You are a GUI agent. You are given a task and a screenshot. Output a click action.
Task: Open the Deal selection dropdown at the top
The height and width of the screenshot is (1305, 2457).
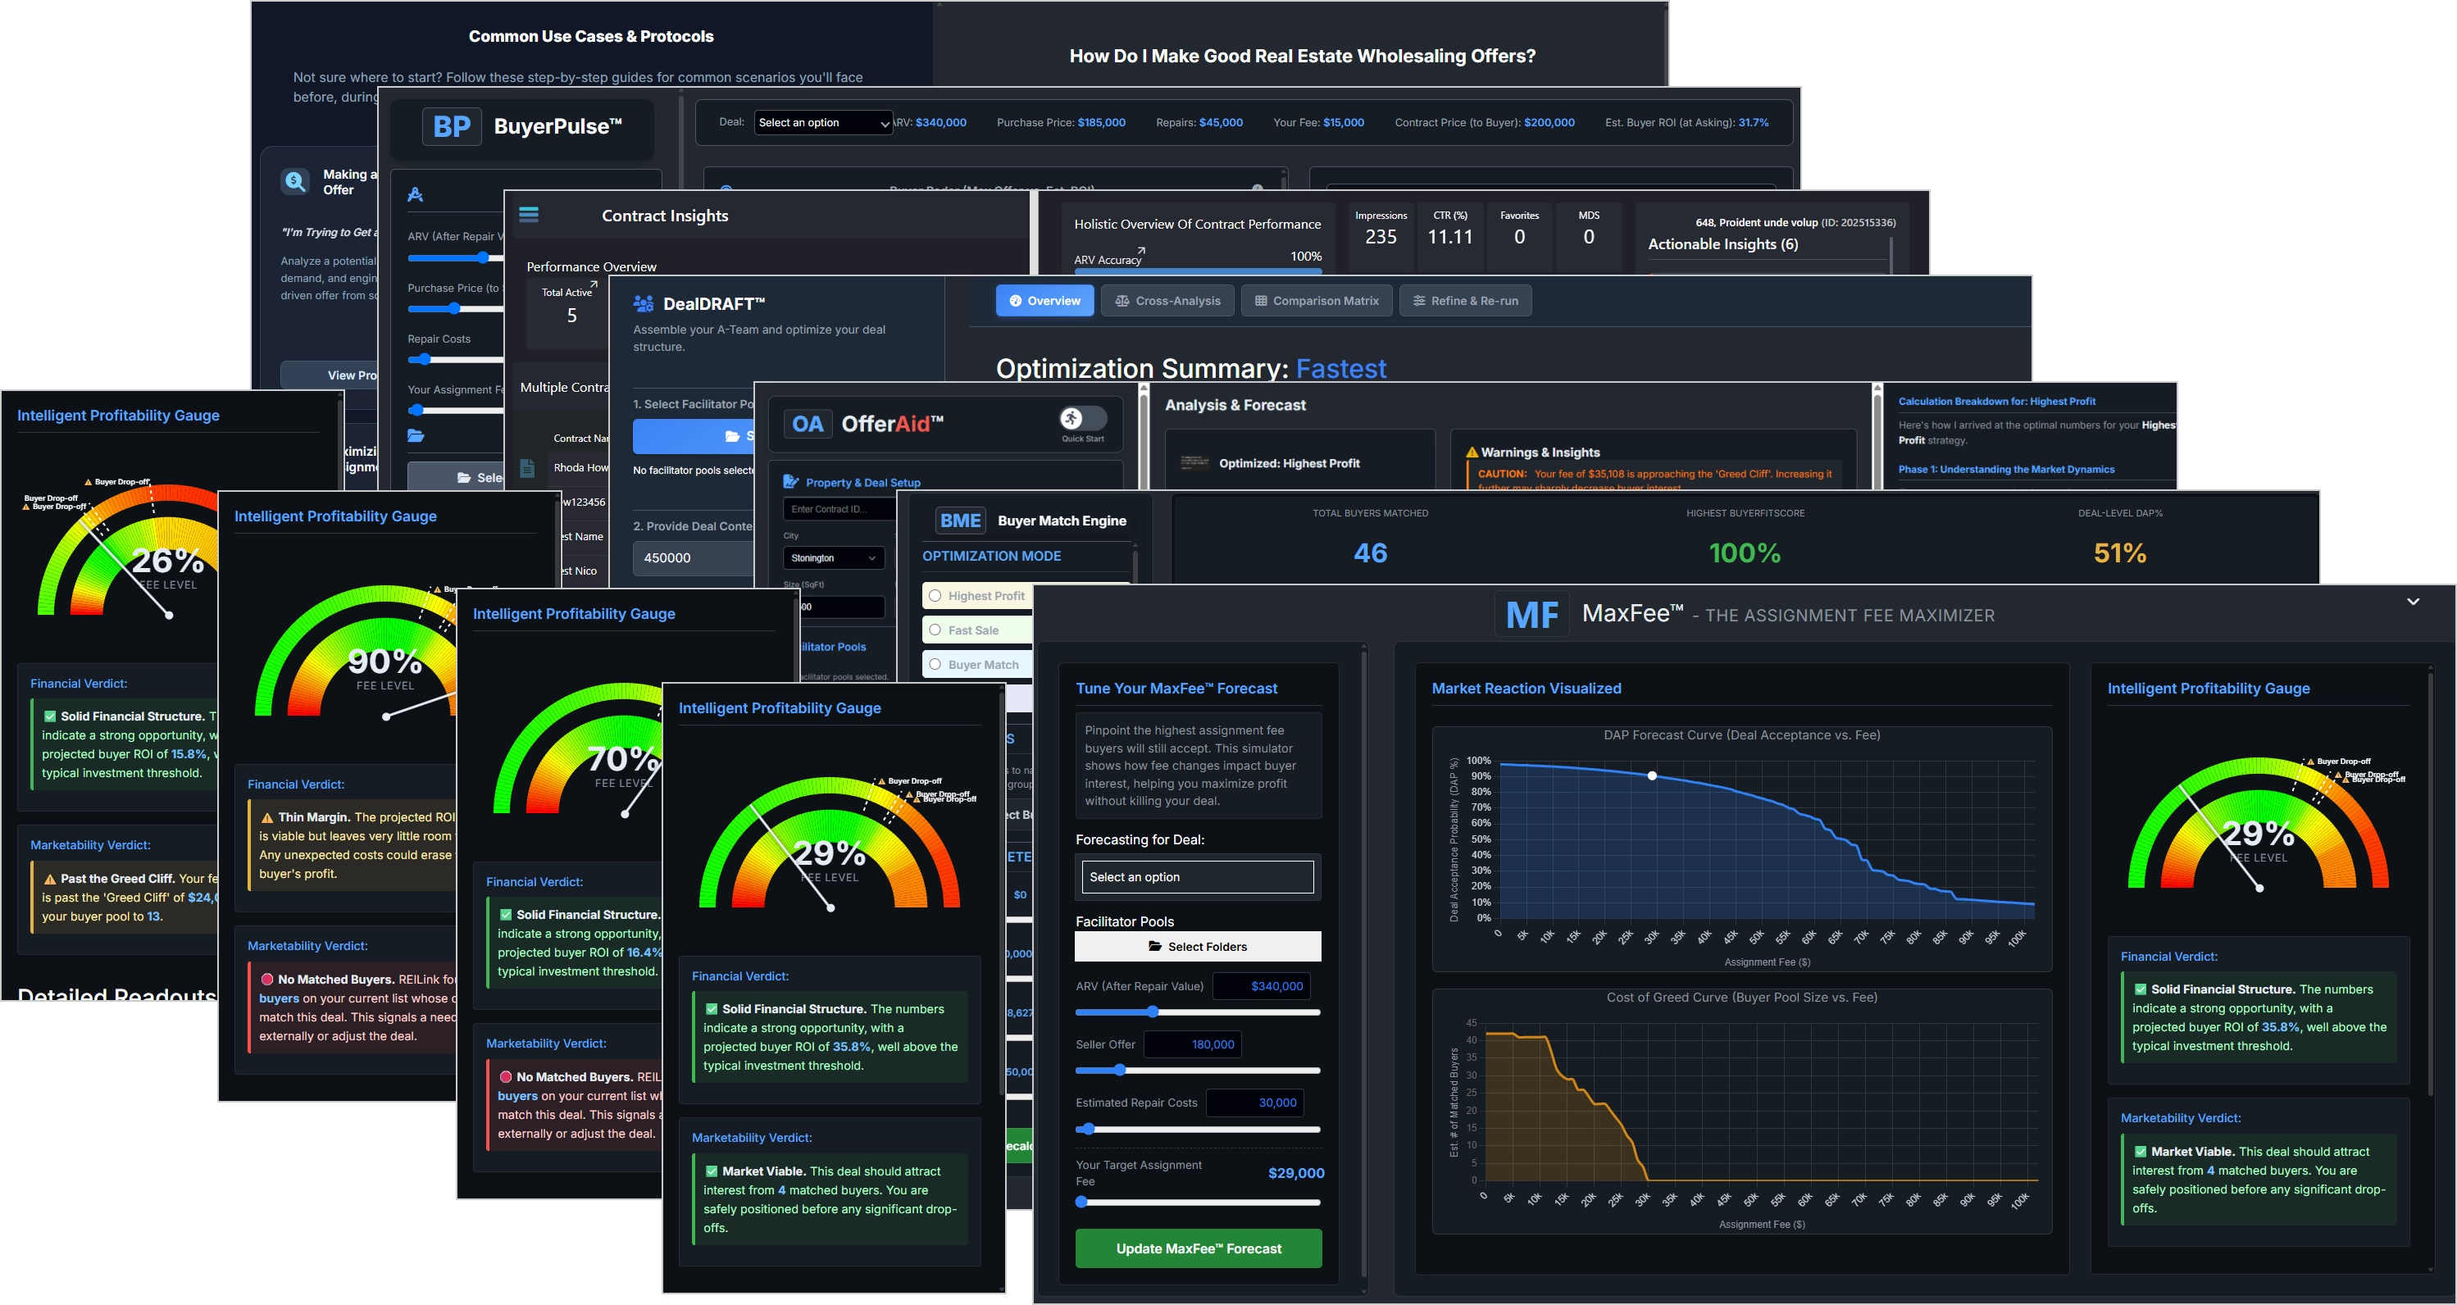(822, 122)
